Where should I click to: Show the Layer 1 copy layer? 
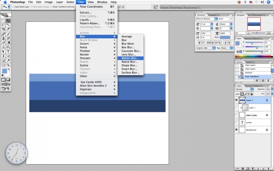(x=237, y=115)
